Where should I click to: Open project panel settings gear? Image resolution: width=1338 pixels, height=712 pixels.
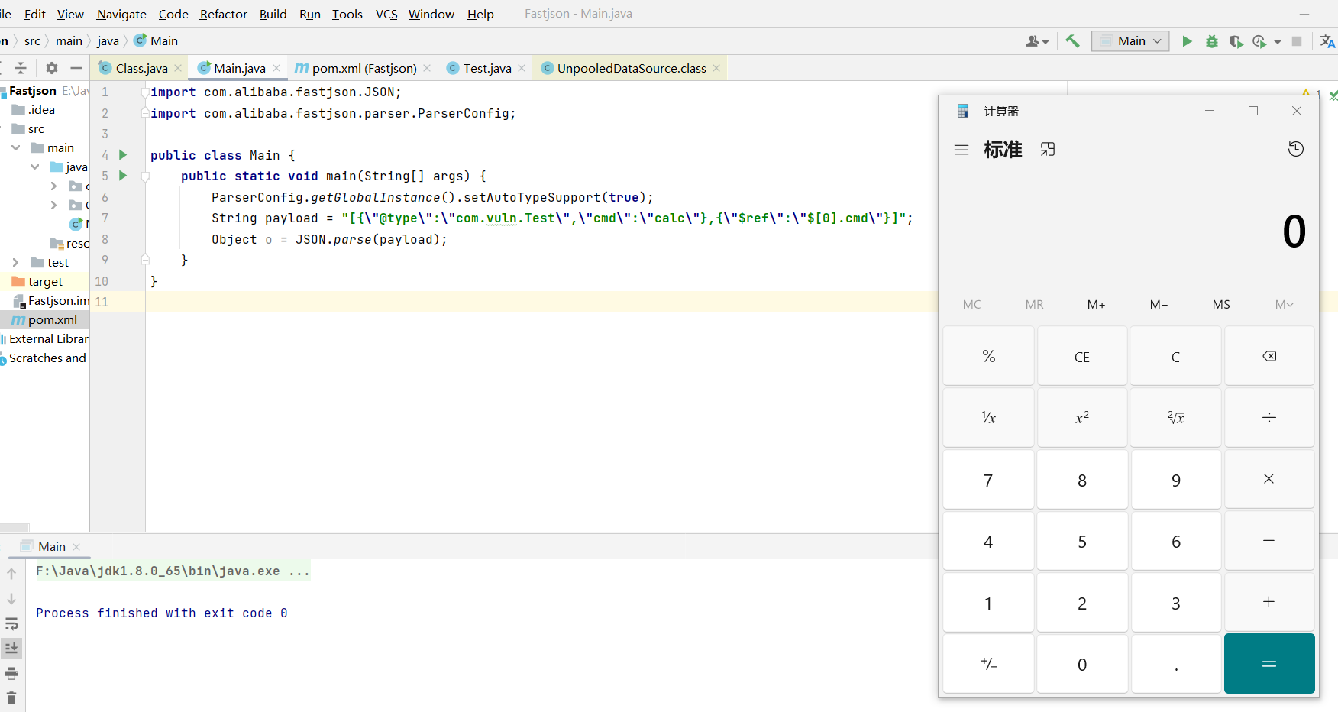tap(52, 68)
